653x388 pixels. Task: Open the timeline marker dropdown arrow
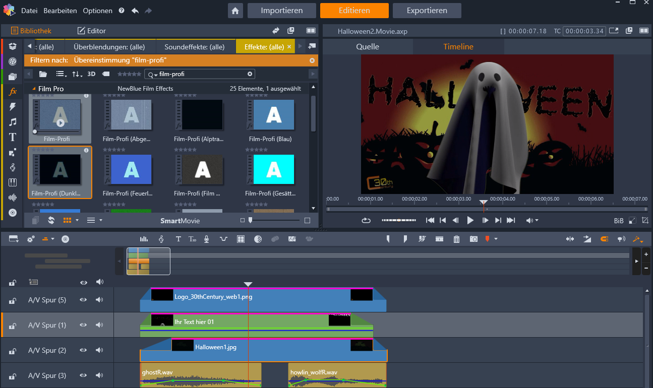[496, 239]
